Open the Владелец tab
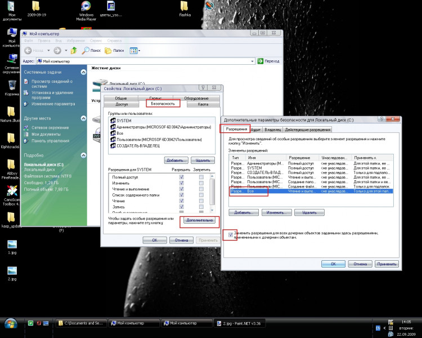This screenshot has height=338, width=422. [273, 130]
